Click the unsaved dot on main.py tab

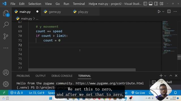37,12
